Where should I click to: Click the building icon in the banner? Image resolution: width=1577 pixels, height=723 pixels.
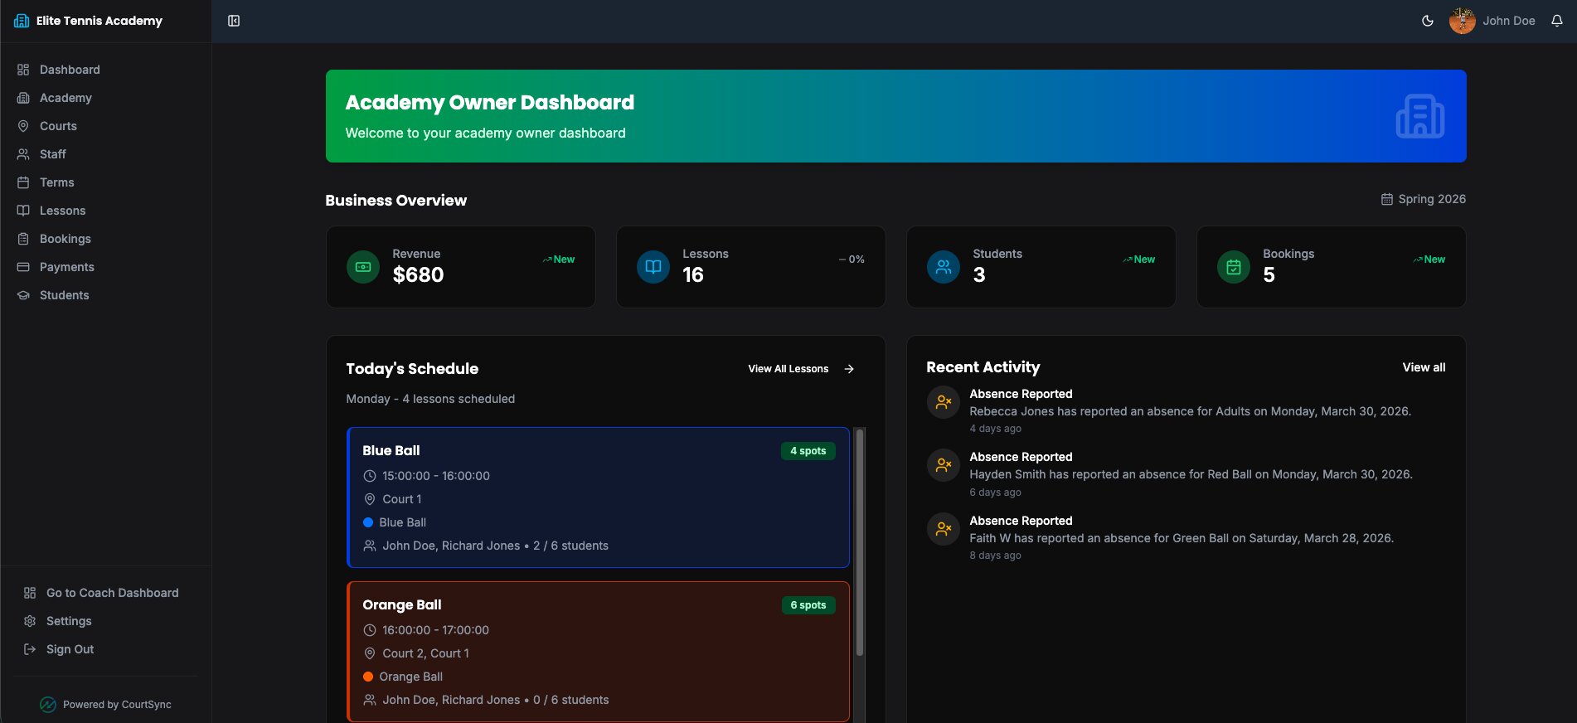click(1419, 116)
